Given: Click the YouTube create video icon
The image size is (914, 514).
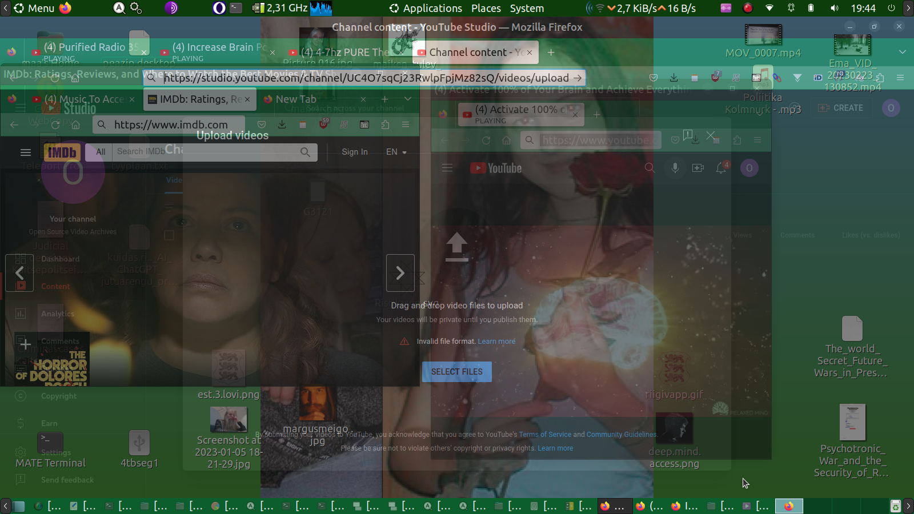Looking at the screenshot, I should (x=698, y=168).
